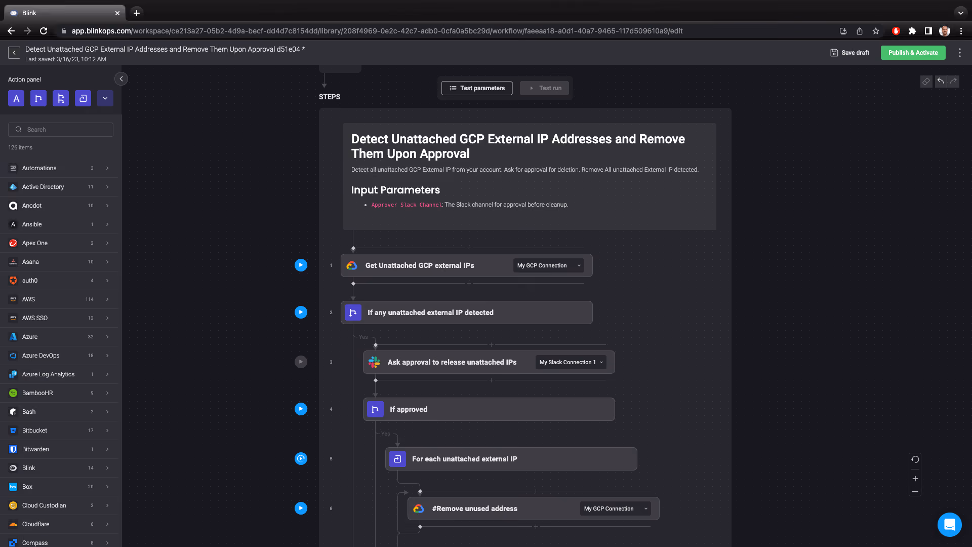
Task: Open the Azure integration list
Action: click(59, 337)
